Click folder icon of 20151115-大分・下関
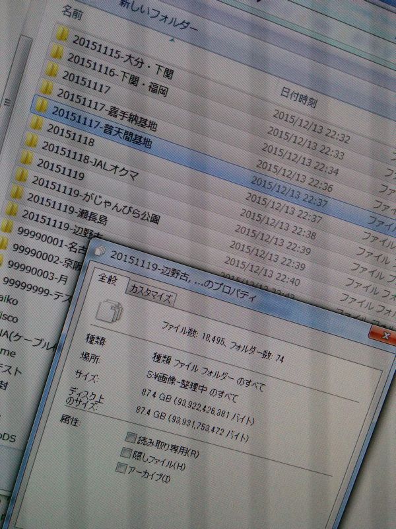The image size is (396, 529). click(x=63, y=34)
